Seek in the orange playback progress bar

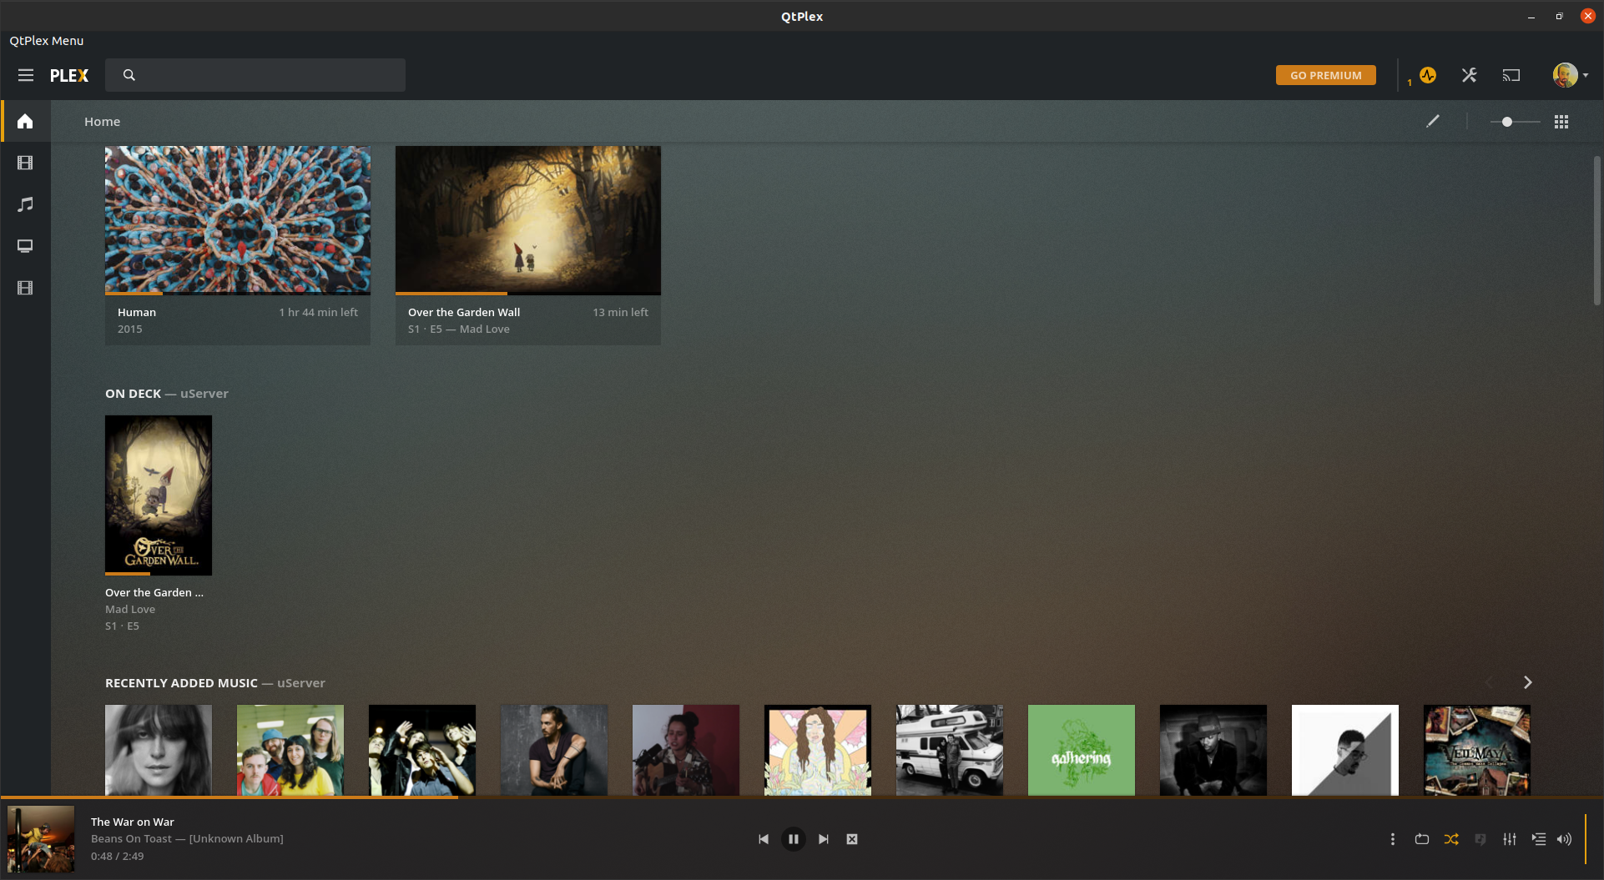(x=801, y=797)
